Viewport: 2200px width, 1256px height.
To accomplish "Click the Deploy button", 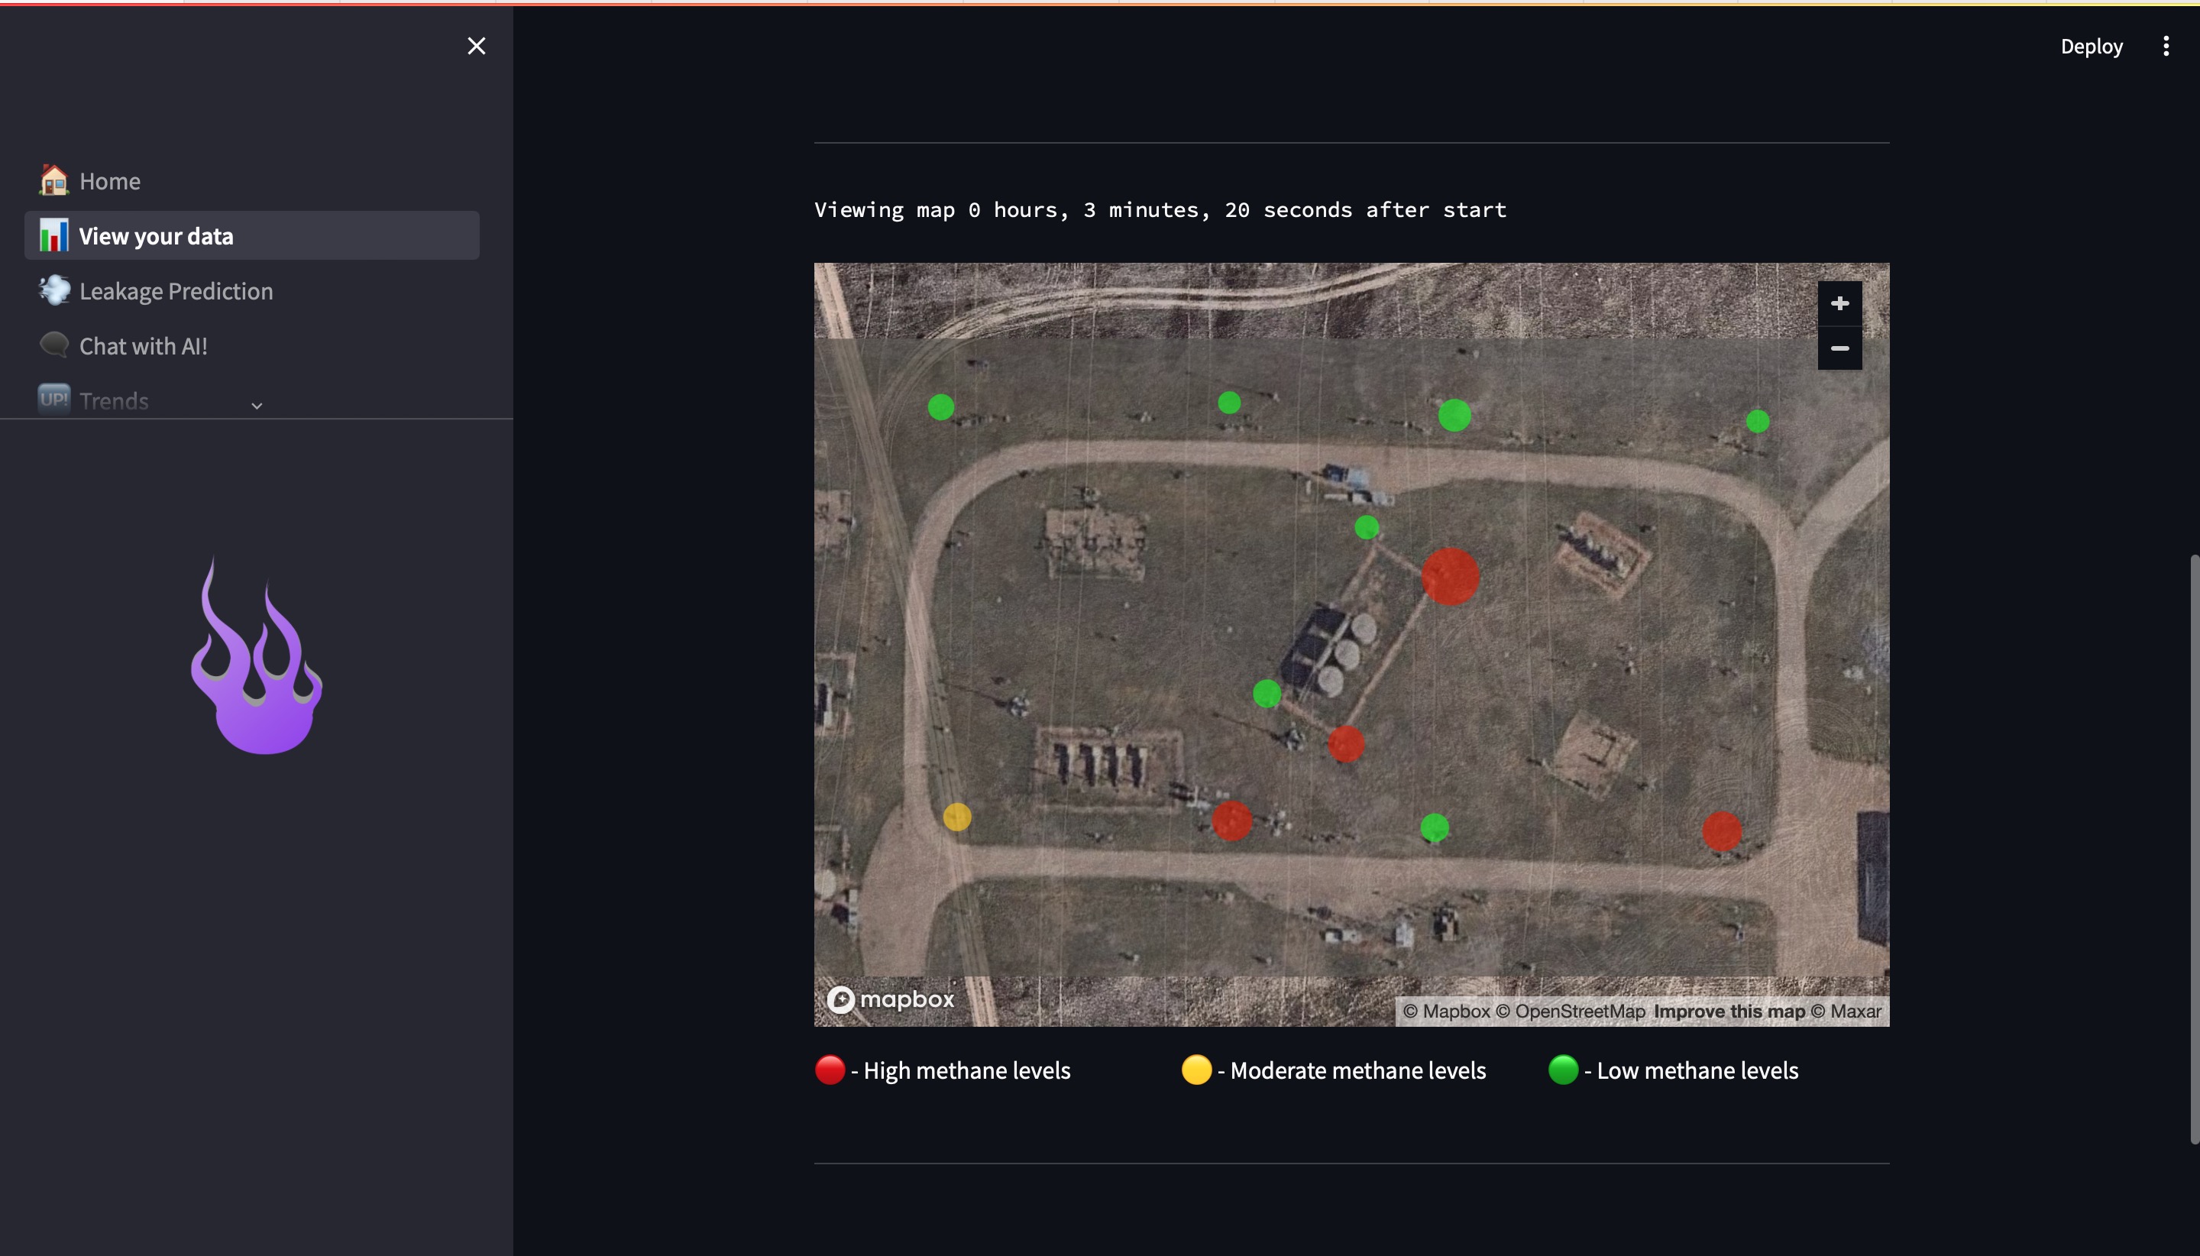I will (2091, 47).
